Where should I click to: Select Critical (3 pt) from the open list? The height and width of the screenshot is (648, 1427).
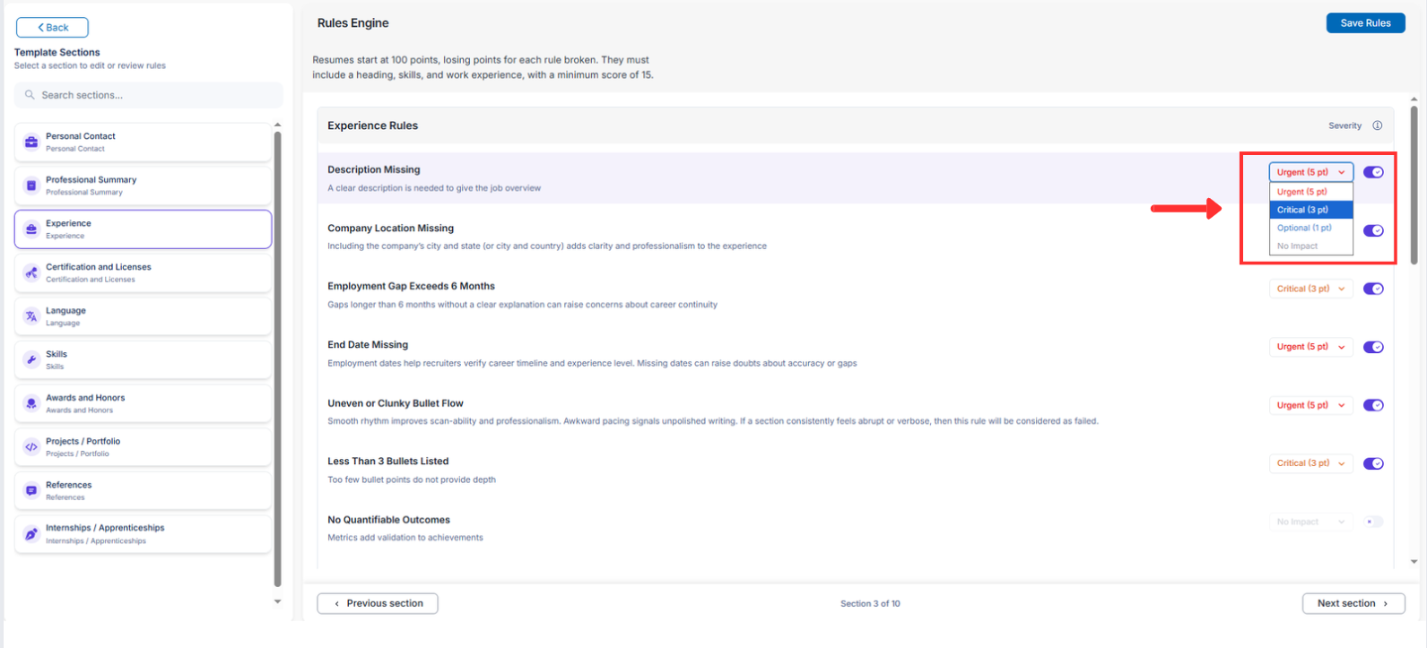click(x=1310, y=210)
